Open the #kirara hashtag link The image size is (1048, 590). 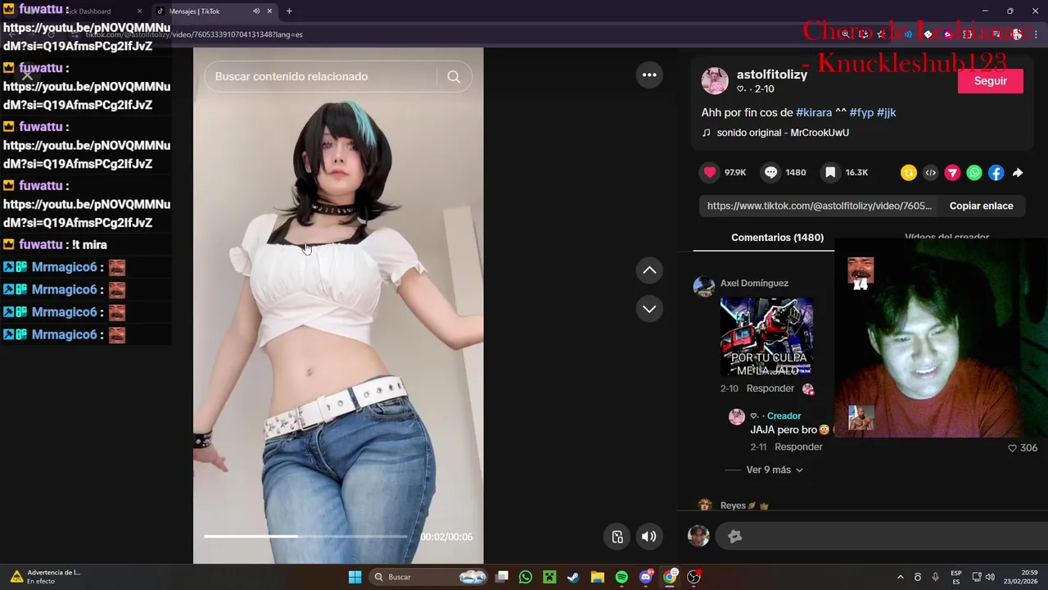pyautogui.click(x=814, y=112)
